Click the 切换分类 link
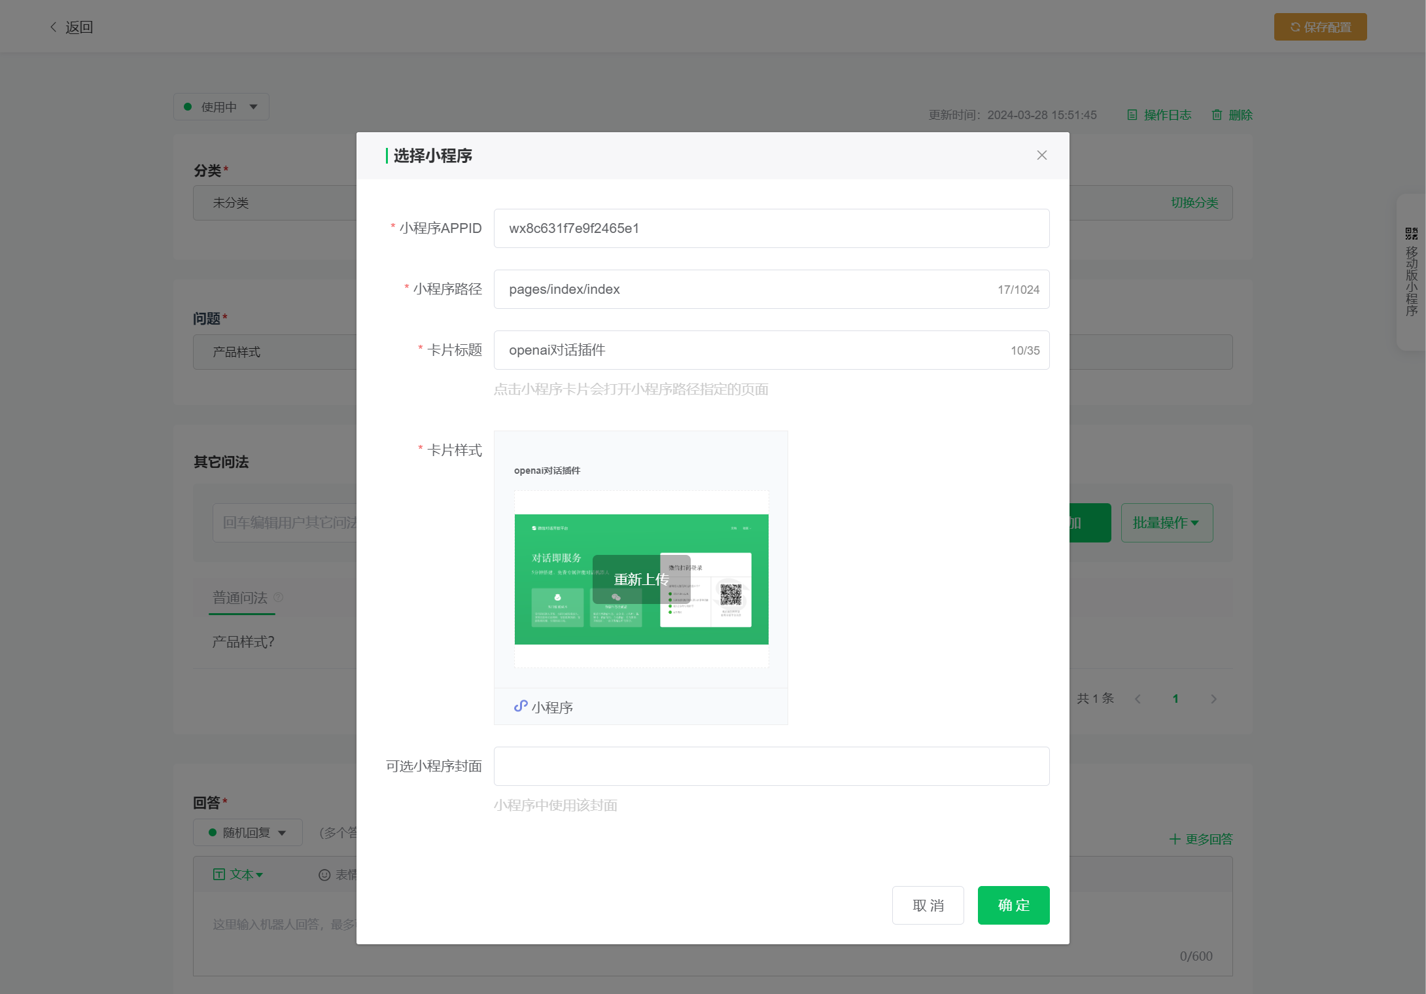 [x=1194, y=203]
